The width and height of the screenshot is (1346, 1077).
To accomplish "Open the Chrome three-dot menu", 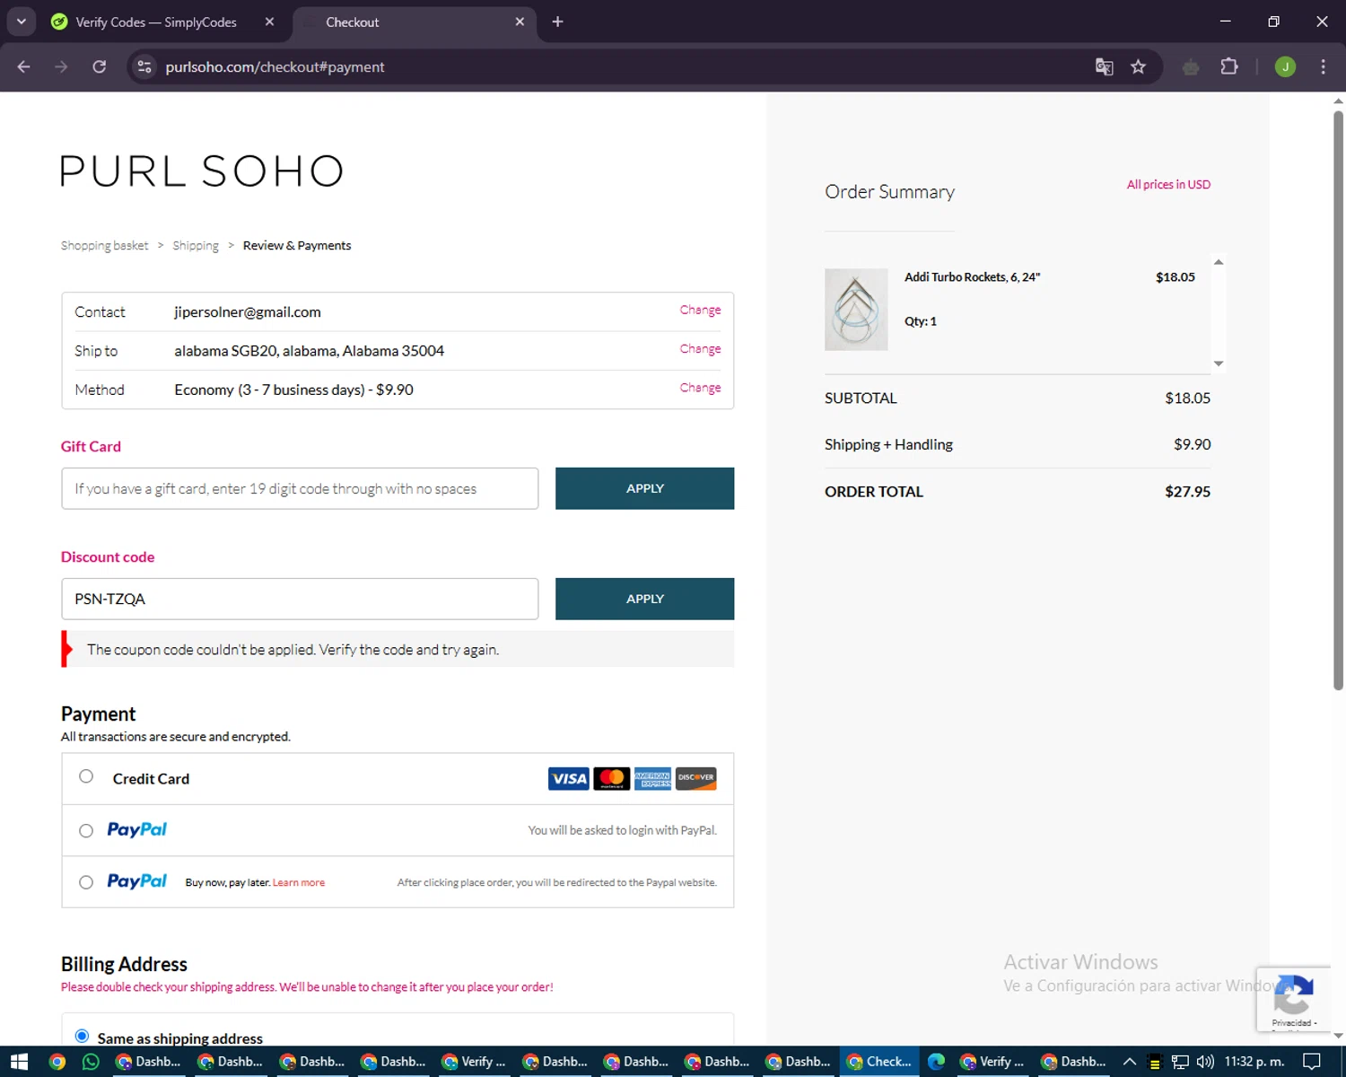I will (1323, 66).
